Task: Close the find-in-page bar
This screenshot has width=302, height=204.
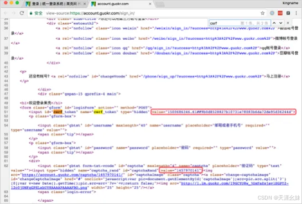Action: click(x=288, y=23)
